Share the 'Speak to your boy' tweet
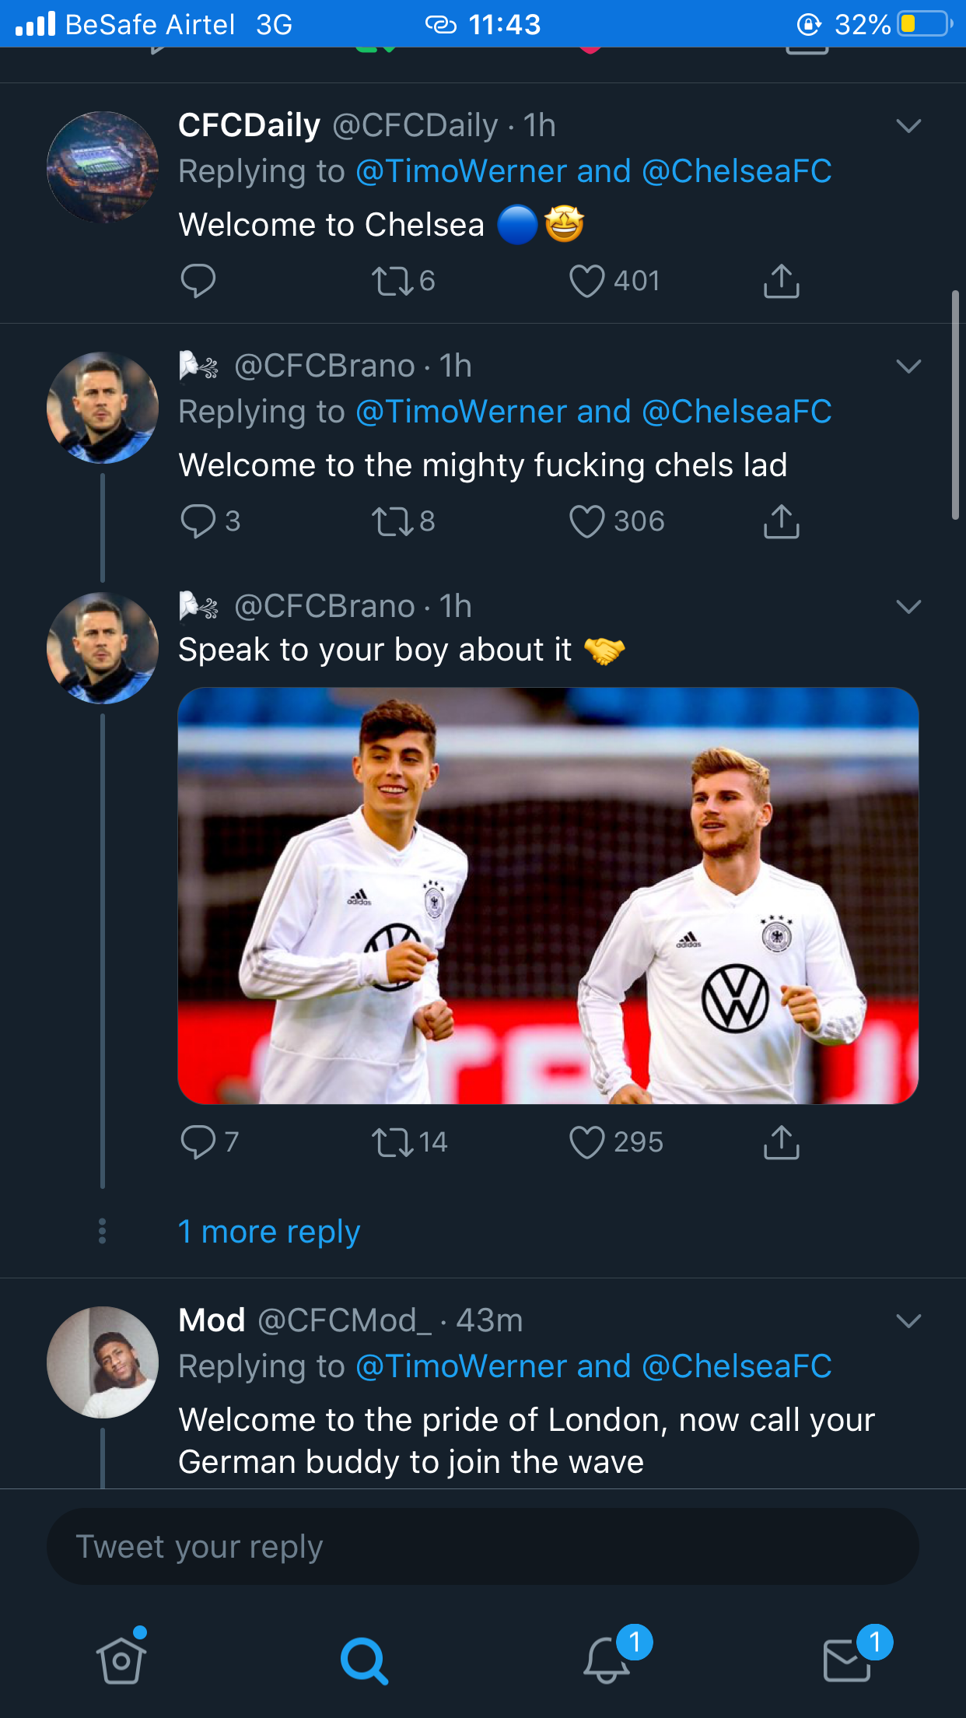The image size is (966, 1718). coord(781,1142)
